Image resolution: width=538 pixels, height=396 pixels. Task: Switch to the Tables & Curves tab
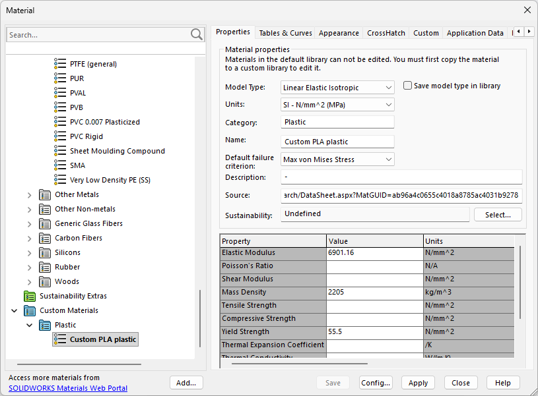click(x=285, y=33)
